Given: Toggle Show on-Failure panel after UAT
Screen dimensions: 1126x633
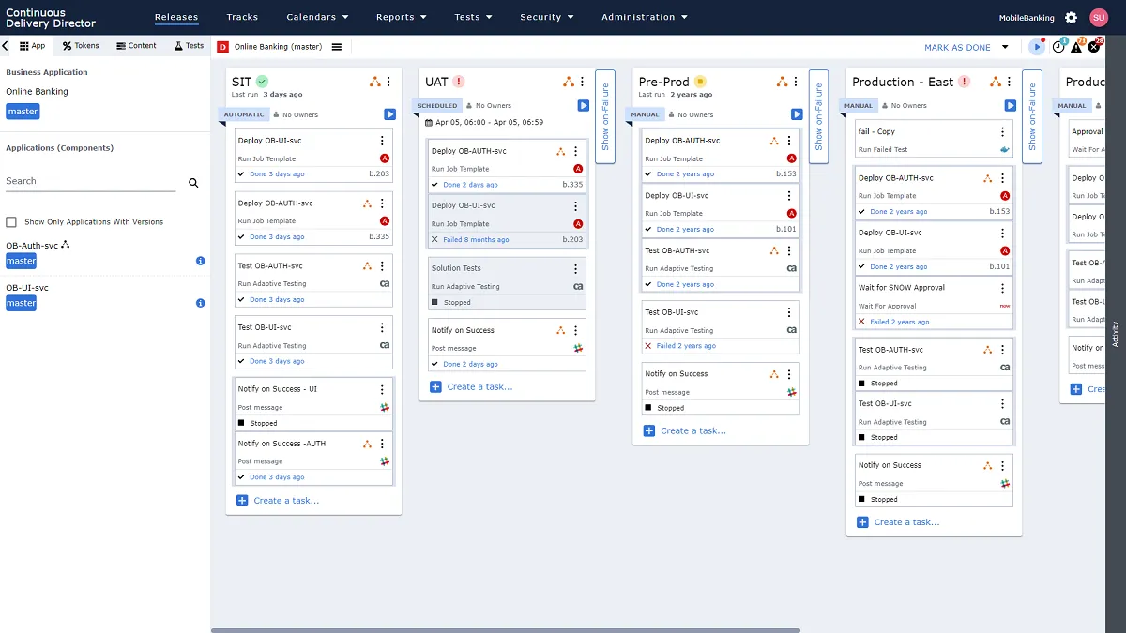Looking at the screenshot, I should point(605,116).
